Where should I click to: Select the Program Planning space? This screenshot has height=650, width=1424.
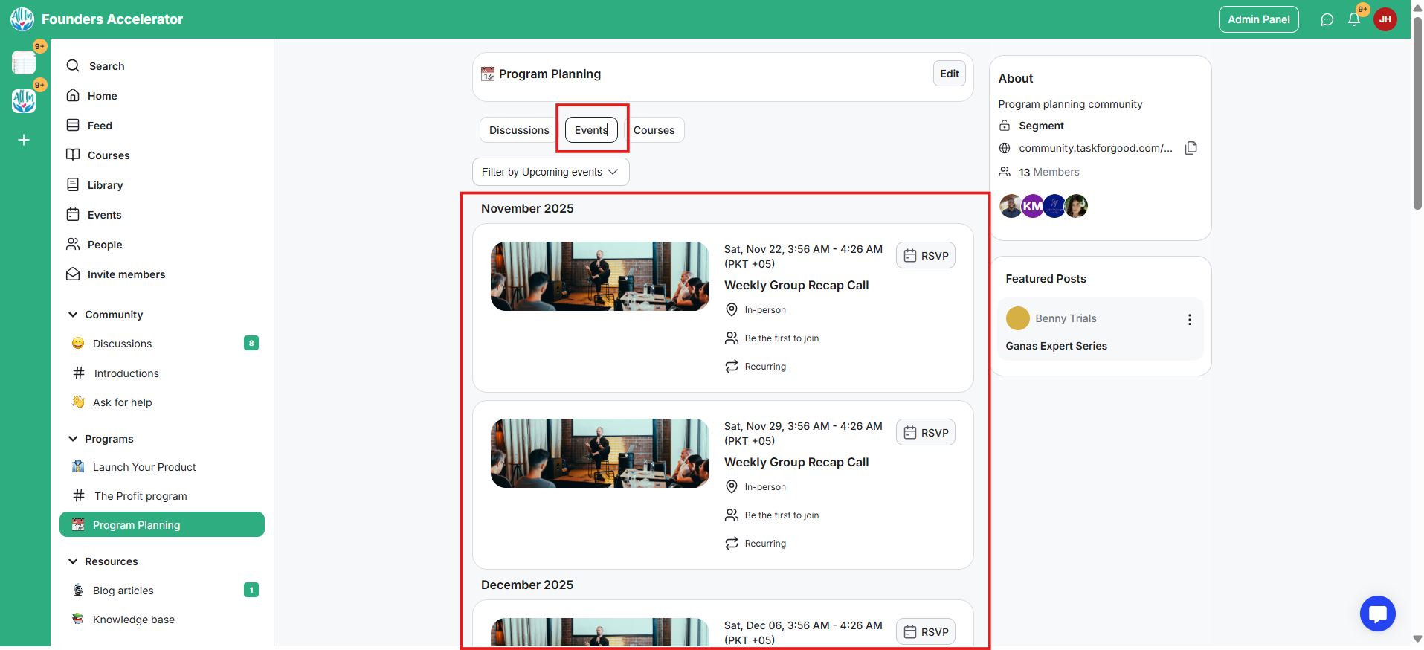coord(162,524)
